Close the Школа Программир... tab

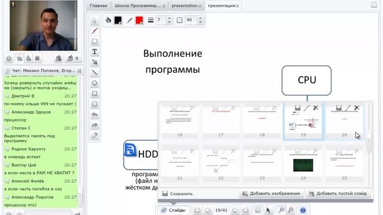click(163, 6)
